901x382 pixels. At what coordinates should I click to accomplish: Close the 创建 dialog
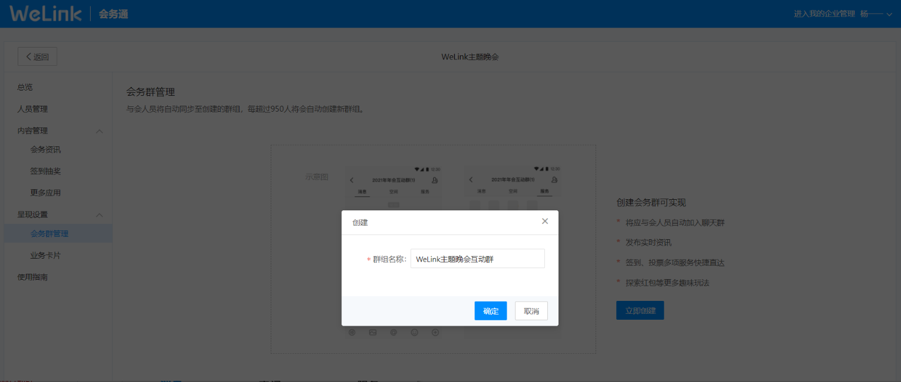544,222
